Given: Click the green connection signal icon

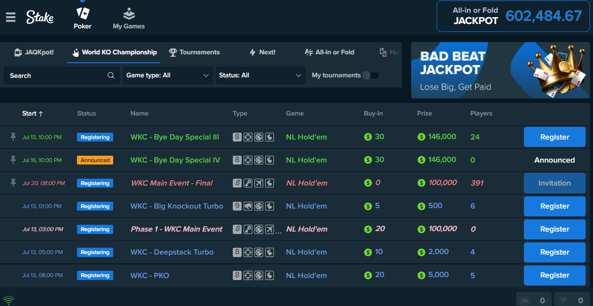Looking at the screenshot, I should (x=8, y=300).
